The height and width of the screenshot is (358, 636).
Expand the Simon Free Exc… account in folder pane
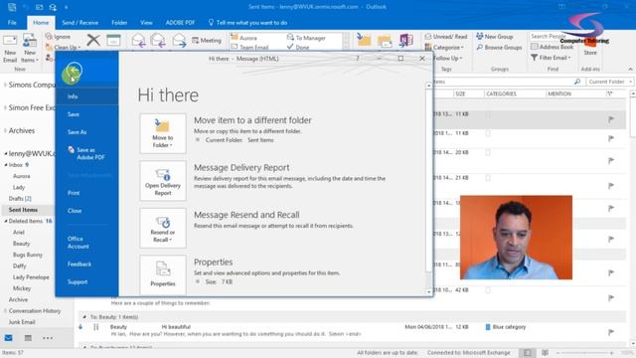[x=5, y=107]
